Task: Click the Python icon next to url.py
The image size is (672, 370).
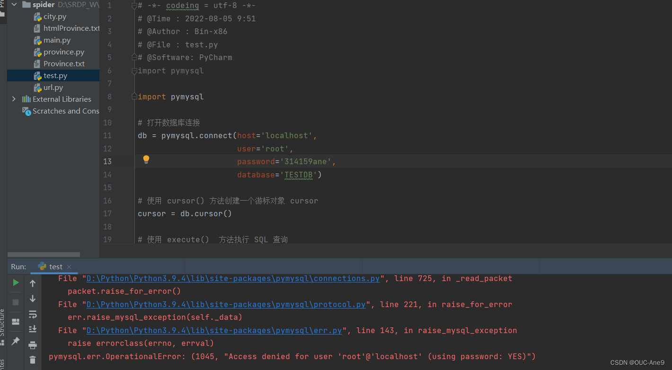Action: [x=38, y=88]
